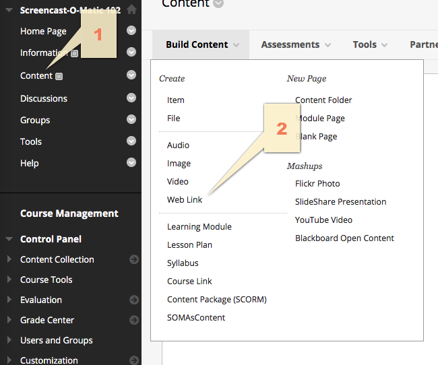Open the Content course menu link
Image resolution: width=438 pixels, height=365 pixels.
pos(36,75)
